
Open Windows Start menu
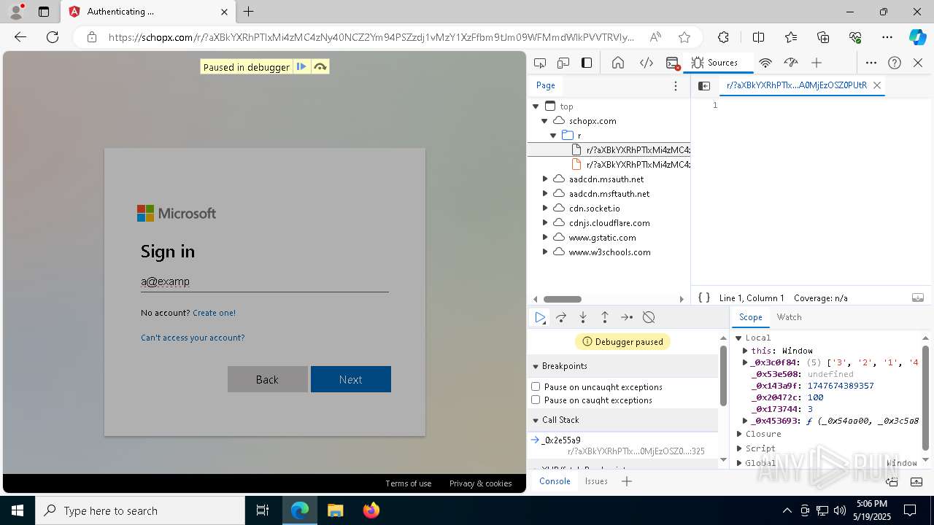(x=17, y=510)
